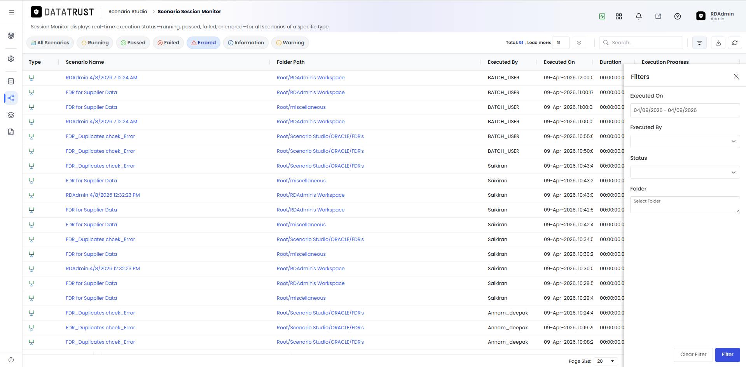This screenshot has width=746, height=367.
Task: Click the load more double-chevron
Action: click(579, 43)
